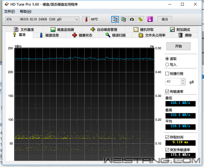
Task: Click the 磁盘信息 blue info icon
Action: (x=41, y=35)
